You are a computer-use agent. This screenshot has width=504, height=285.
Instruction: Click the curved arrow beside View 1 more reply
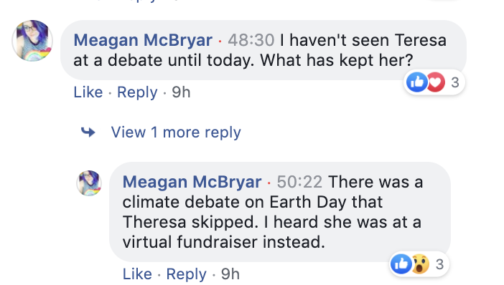pyautogui.click(x=88, y=132)
